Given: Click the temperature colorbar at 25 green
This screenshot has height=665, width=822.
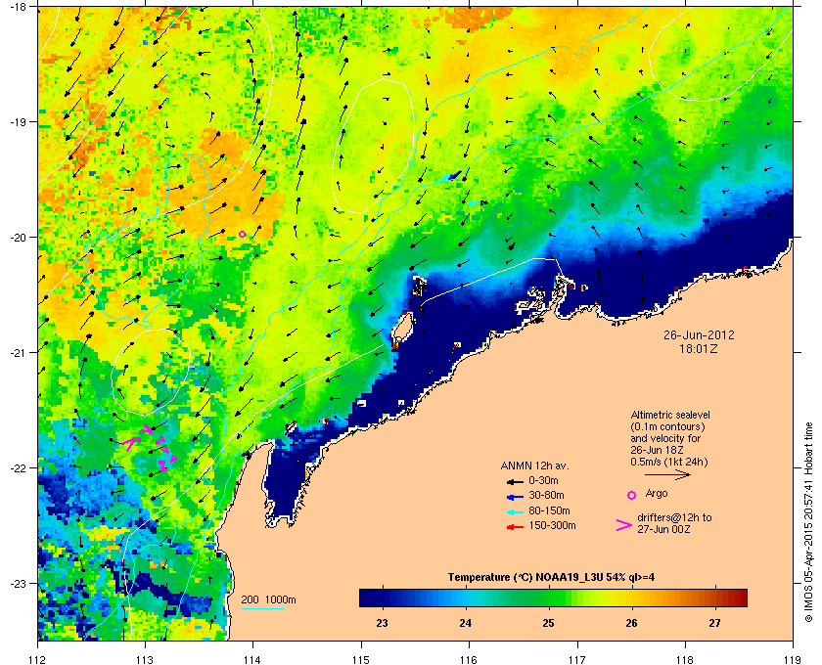Looking at the screenshot, I should coord(548,598).
